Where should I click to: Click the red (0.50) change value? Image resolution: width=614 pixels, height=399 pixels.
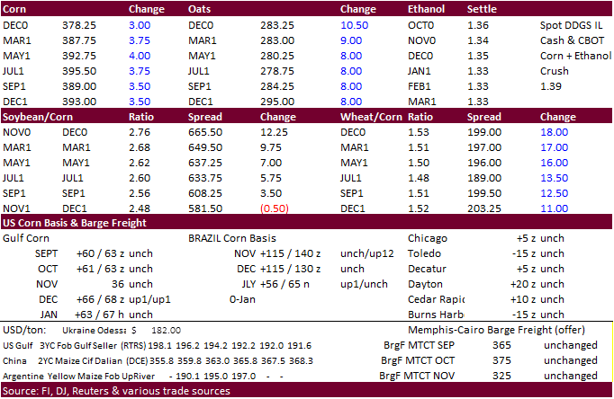276,208
